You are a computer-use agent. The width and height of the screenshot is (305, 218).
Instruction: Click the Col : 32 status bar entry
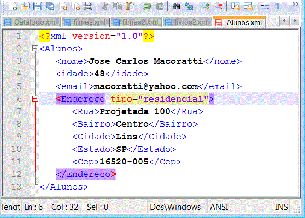click(x=64, y=207)
